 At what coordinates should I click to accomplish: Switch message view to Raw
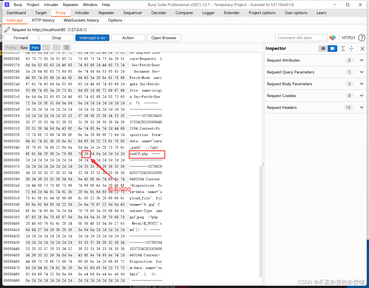coord(24,48)
